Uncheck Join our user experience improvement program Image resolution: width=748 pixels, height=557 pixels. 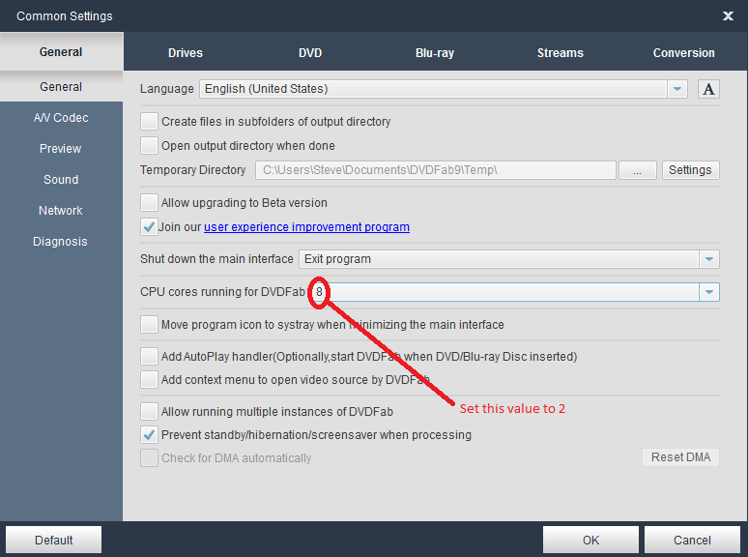(149, 226)
